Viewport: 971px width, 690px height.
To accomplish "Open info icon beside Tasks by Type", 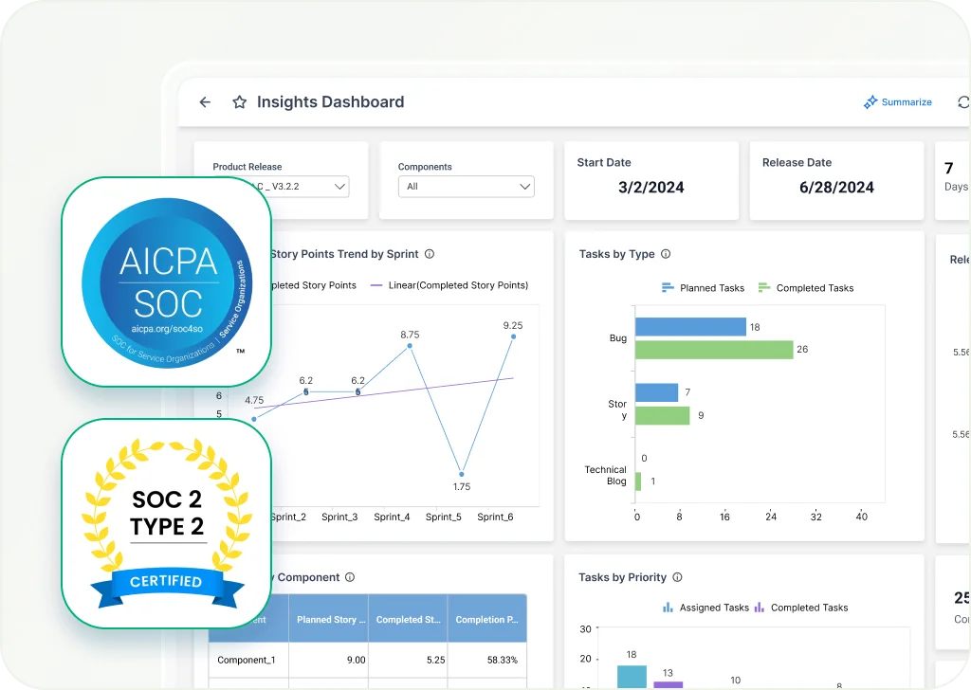I will coord(666,254).
